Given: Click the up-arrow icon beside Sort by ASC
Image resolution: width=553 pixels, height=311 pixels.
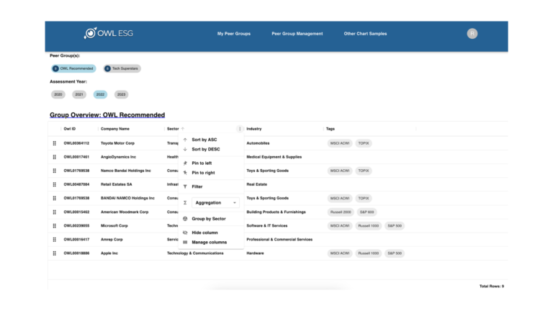Looking at the screenshot, I should (185, 140).
